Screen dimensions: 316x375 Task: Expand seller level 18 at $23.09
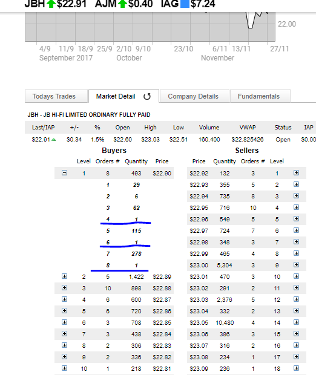pyautogui.click(x=297, y=368)
